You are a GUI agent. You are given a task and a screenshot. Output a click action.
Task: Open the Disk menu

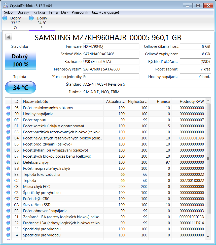[65, 12]
